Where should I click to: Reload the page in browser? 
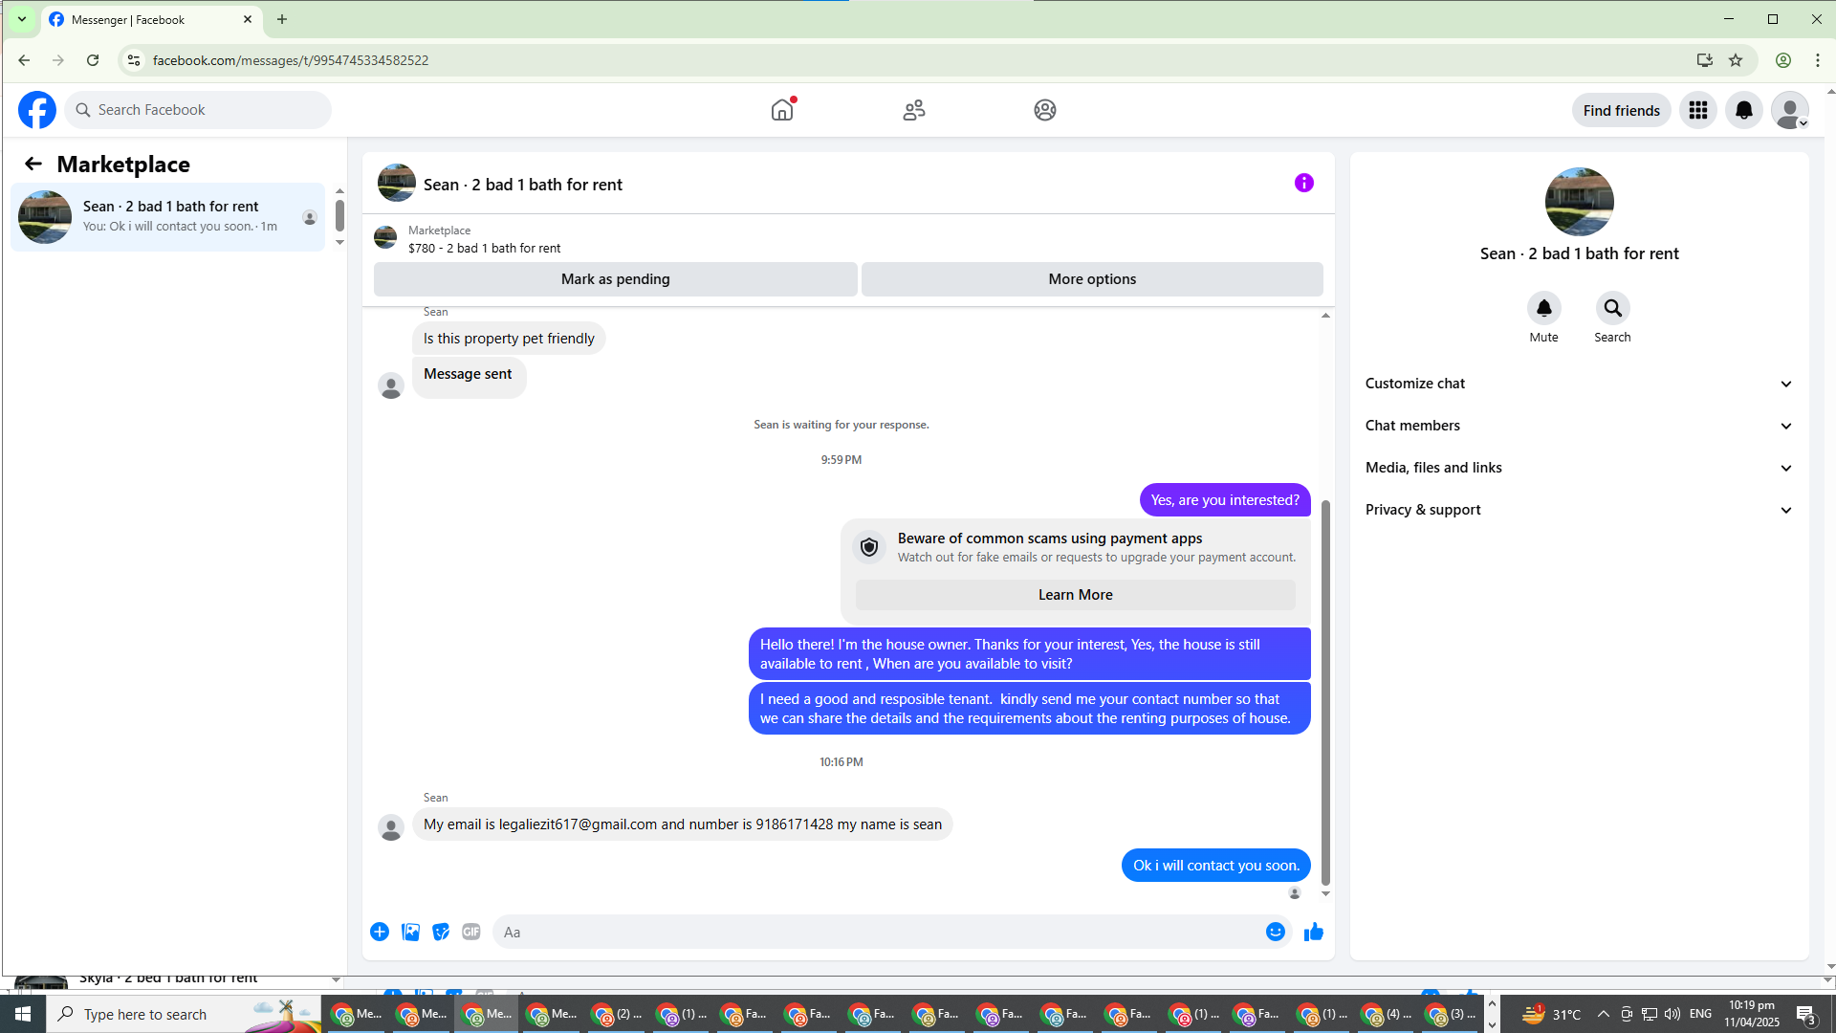point(93,60)
